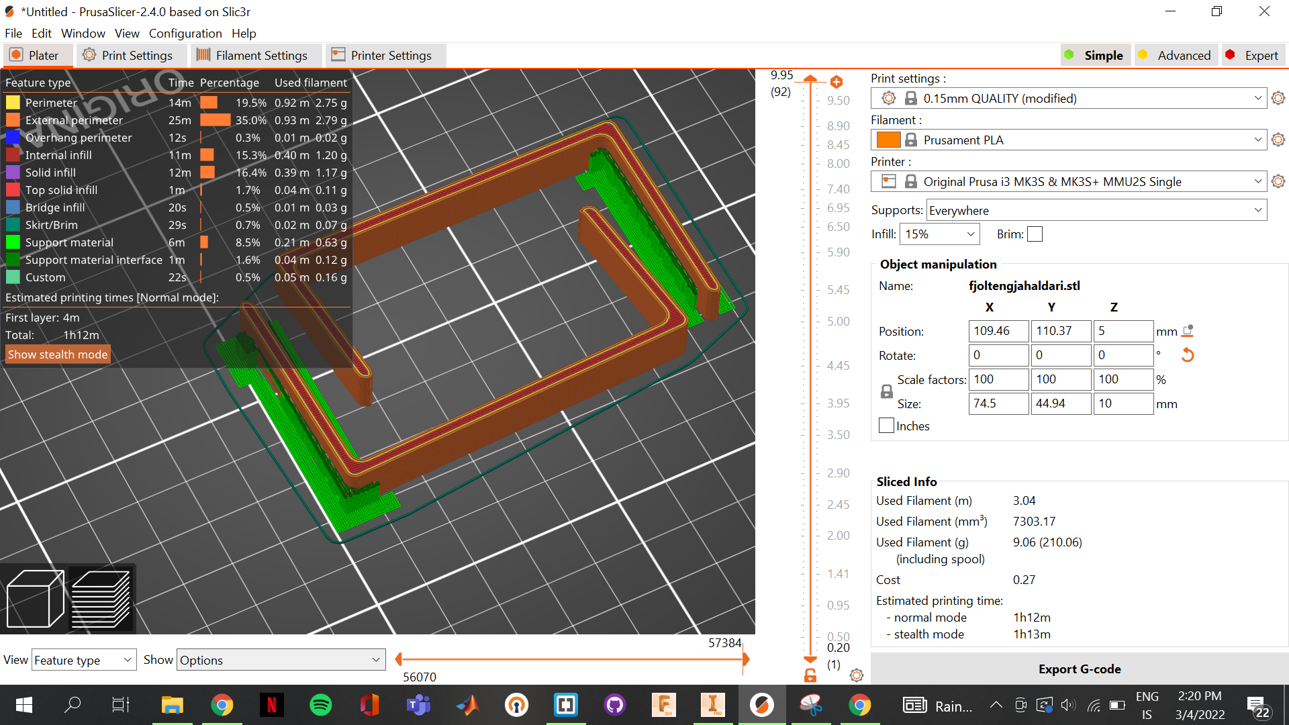Screen dimensions: 1289x725
Task: Click the add color change plus marker
Action: [x=836, y=82]
